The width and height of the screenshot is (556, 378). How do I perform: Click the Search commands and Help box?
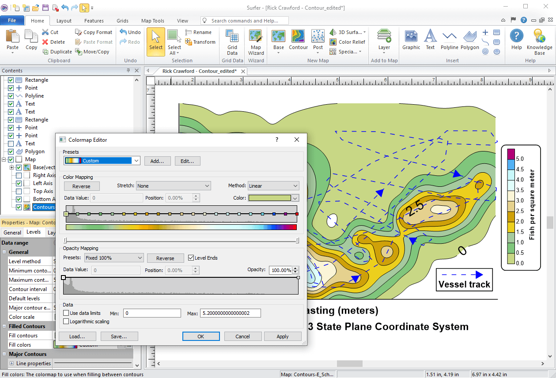pos(245,21)
